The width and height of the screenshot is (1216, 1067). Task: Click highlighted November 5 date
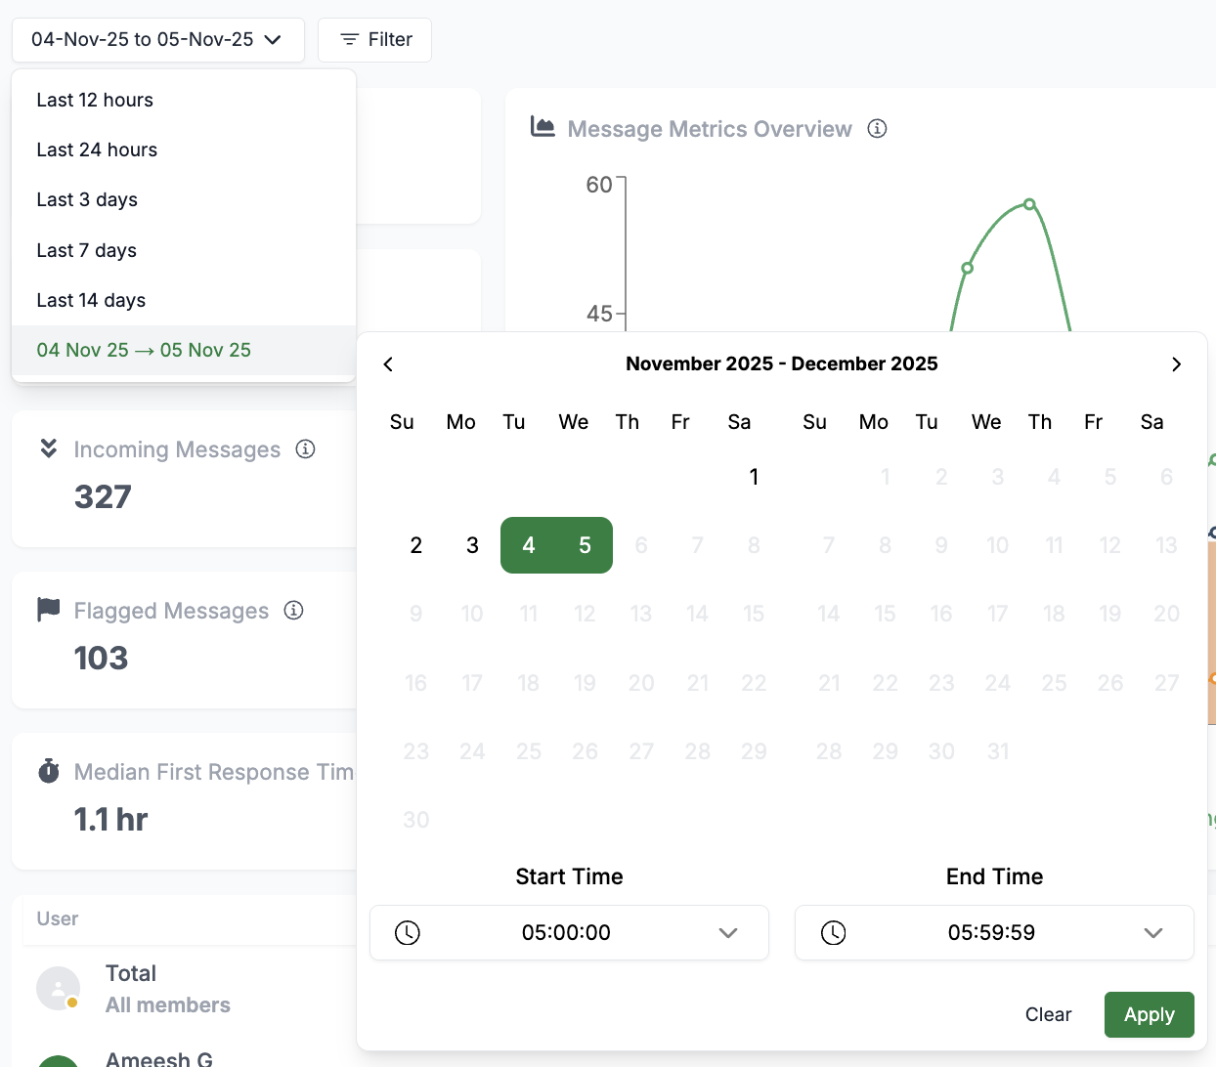point(585,545)
